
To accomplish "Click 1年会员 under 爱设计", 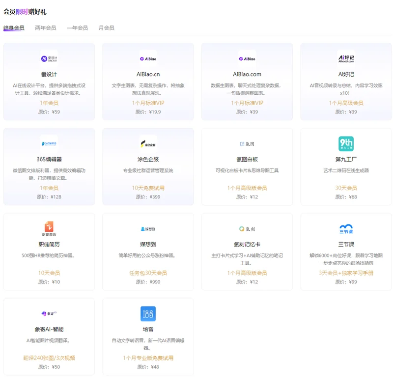I will [x=49, y=103].
